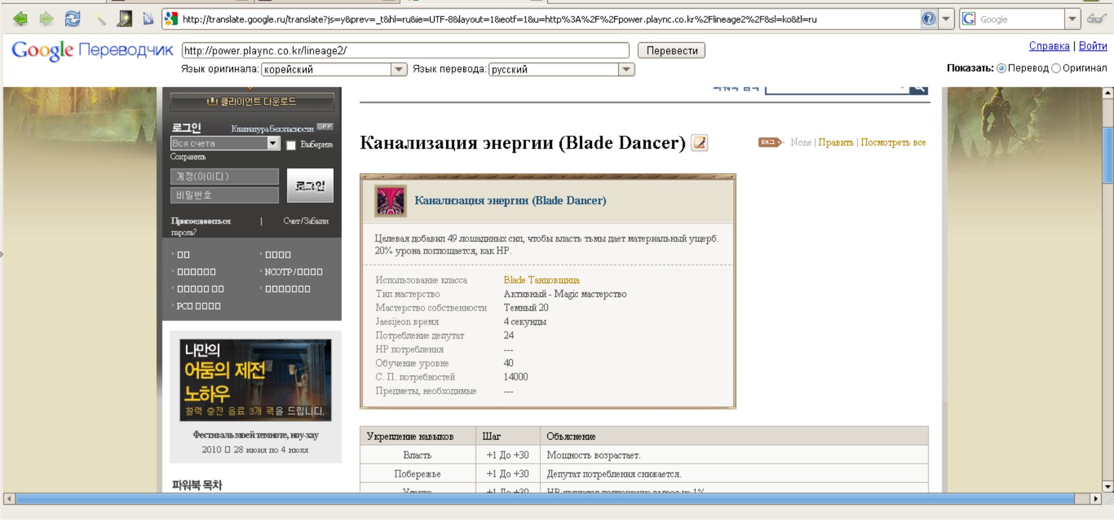
Task: Select the Оригинал radio button
Action: click(x=1056, y=68)
